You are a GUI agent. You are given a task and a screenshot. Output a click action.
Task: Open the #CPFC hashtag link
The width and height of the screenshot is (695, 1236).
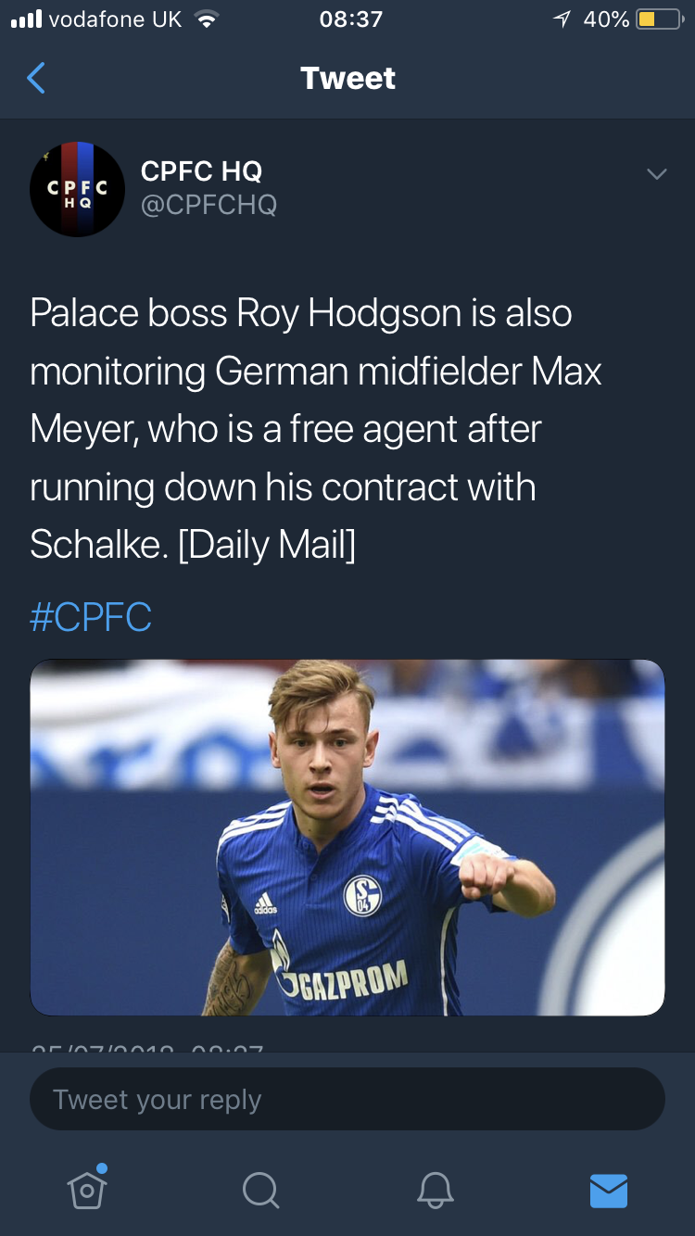point(91,617)
